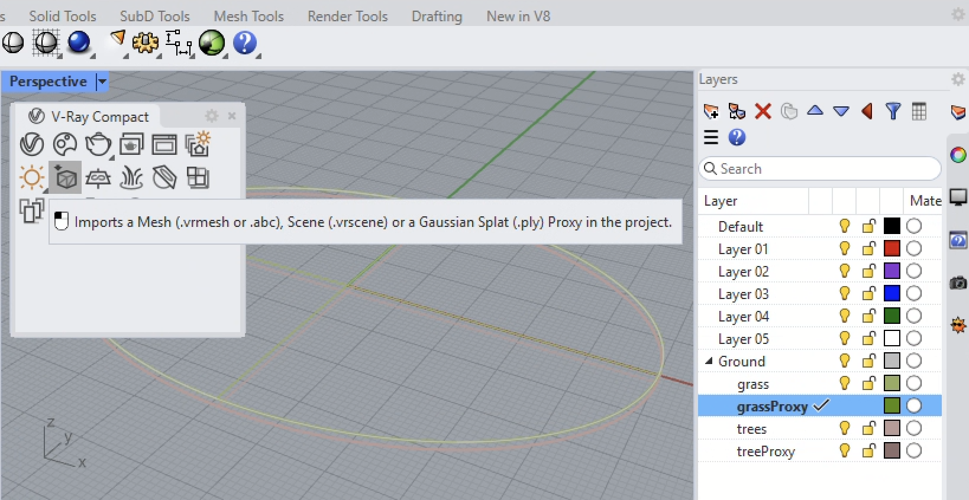Open the V-Ray Asset Editor icon

click(x=65, y=144)
